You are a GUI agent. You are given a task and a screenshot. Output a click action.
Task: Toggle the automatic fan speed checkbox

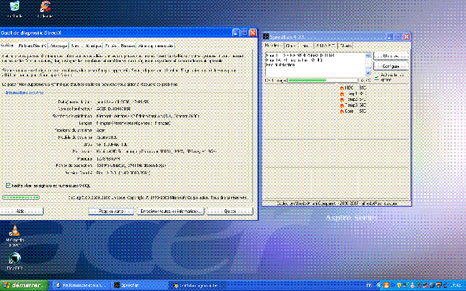(376, 77)
